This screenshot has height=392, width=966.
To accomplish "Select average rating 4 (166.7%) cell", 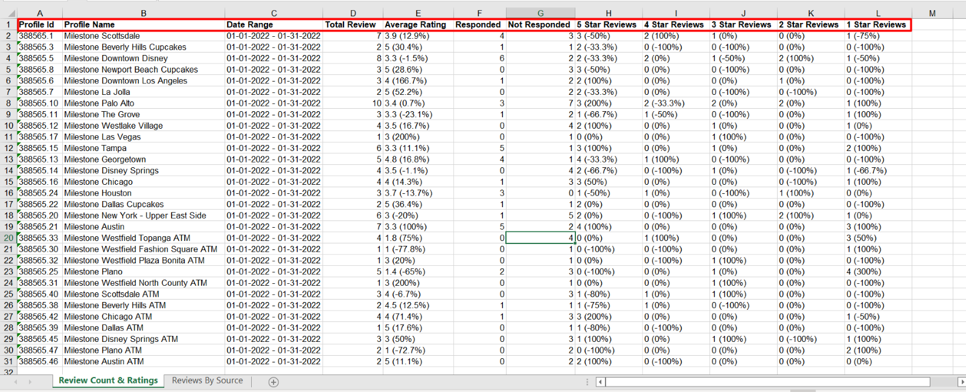I will tap(418, 81).
